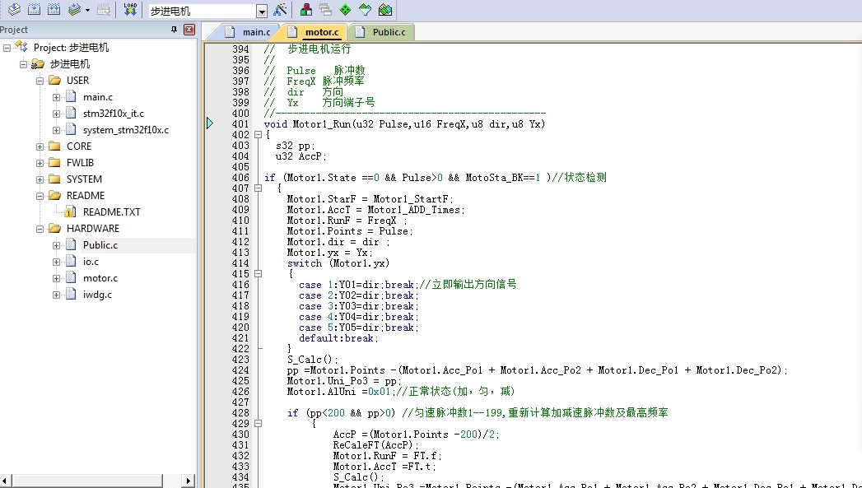Screen dimensions: 862x488
Task: Click the README.TXT warning file icon
Action: 70,212
